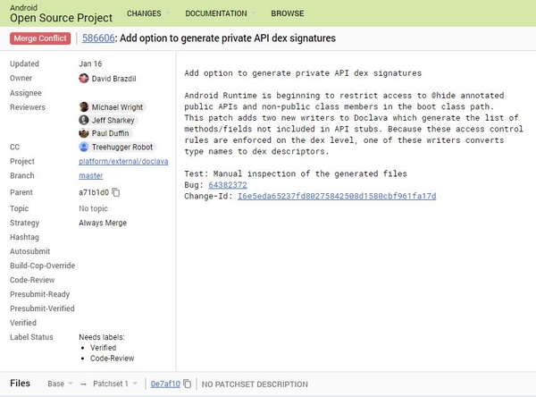Click Michael Wright's reviewer avatar
The height and width of the screenshot is (397, 536).
(84, 107)
